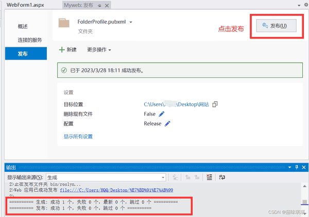Copy the target location path

coord(215,104)
